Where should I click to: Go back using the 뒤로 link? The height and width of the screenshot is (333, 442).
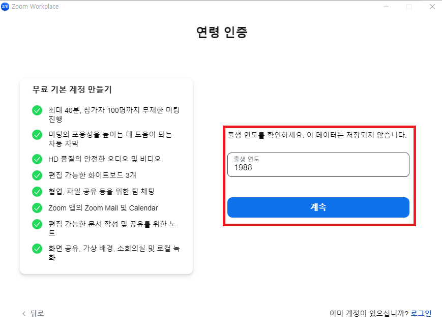[x=35, y=313]
